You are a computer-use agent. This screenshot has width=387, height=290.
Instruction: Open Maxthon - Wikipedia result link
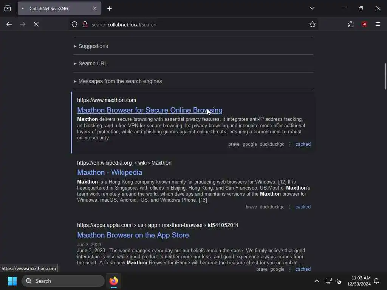point(110,172)
